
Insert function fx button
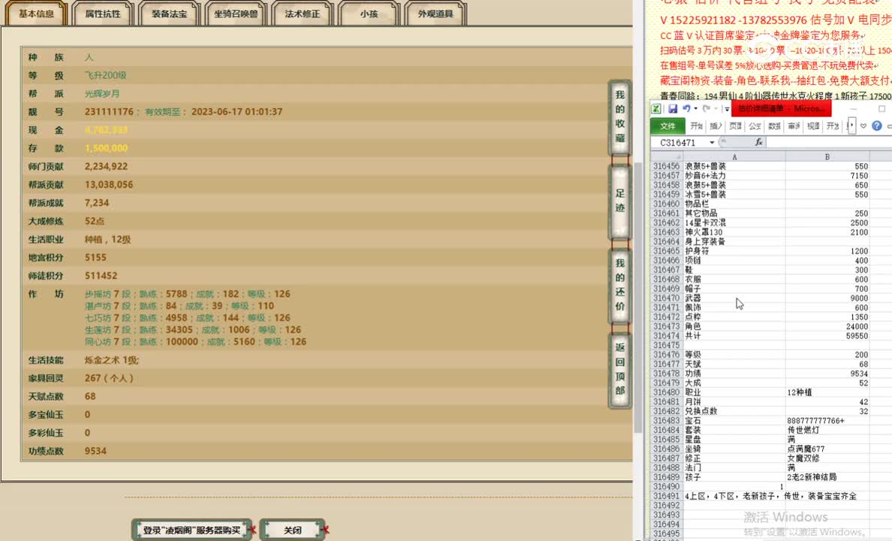tap(758, 142)
